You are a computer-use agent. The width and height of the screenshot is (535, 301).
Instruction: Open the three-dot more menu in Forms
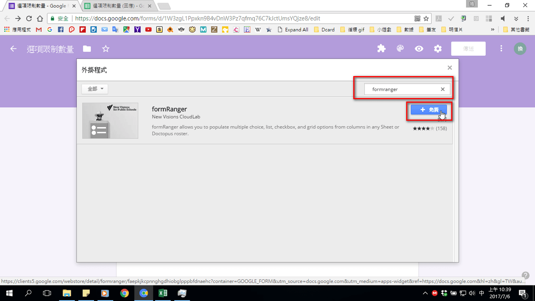[x=501, y=49]
